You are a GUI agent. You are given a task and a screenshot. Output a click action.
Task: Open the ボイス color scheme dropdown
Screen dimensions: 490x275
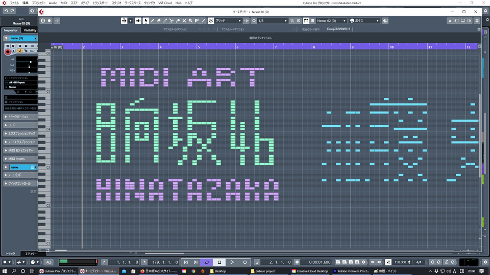tap(364, 20)
